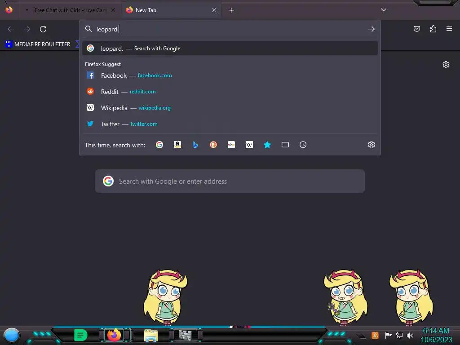Open the Firefox hamburger application menu
The width and height of the screenshot is (460, 345).
449,29
